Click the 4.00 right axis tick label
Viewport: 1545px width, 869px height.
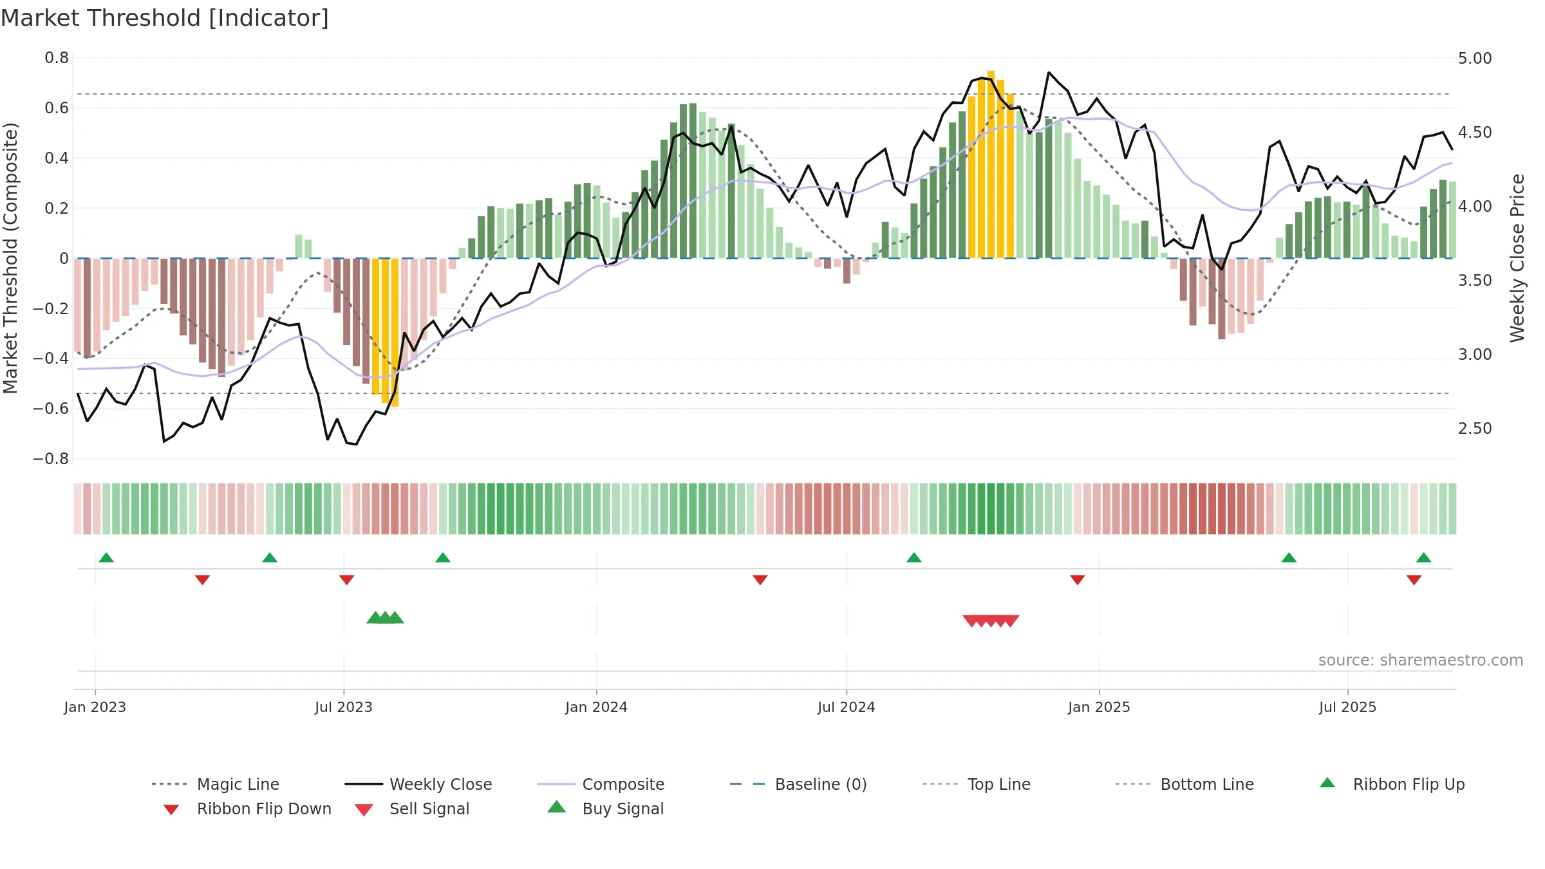[x=1475, y=207]
